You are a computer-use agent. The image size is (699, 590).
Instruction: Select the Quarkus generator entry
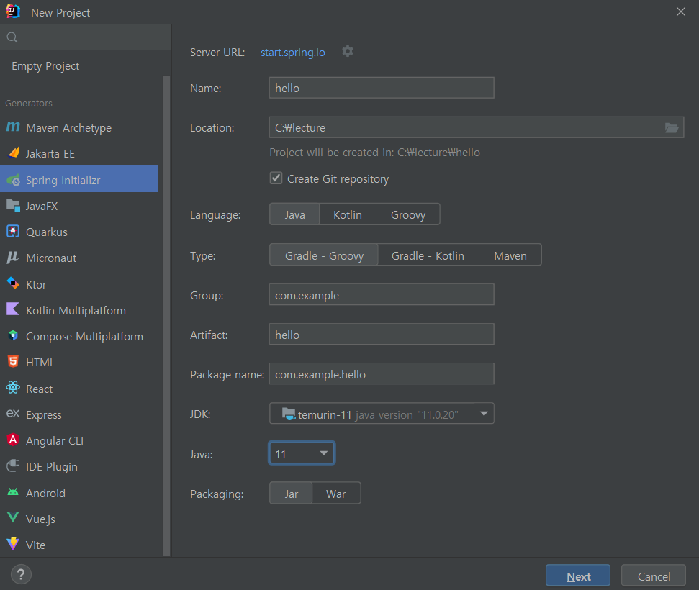tap(79, 232)
